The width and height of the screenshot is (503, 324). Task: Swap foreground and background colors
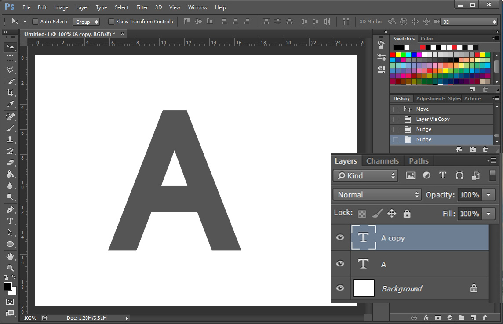click(14, 277)
